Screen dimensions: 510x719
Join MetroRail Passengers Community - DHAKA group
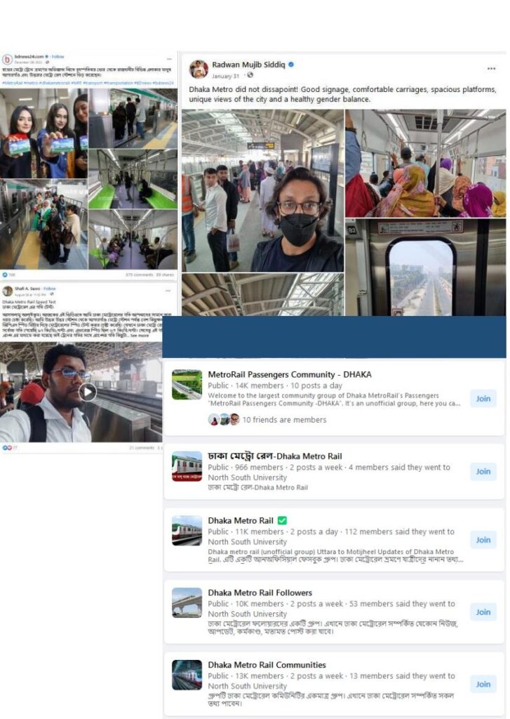[483, 399]
